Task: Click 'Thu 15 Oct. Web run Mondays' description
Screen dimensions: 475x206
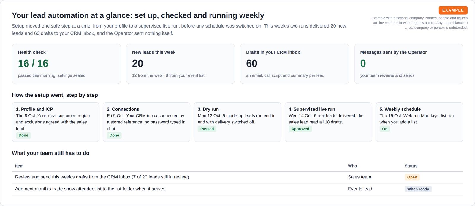Action: click(417, 119)
